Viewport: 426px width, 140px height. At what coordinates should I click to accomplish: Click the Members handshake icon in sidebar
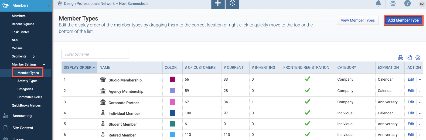click(5, 5)
